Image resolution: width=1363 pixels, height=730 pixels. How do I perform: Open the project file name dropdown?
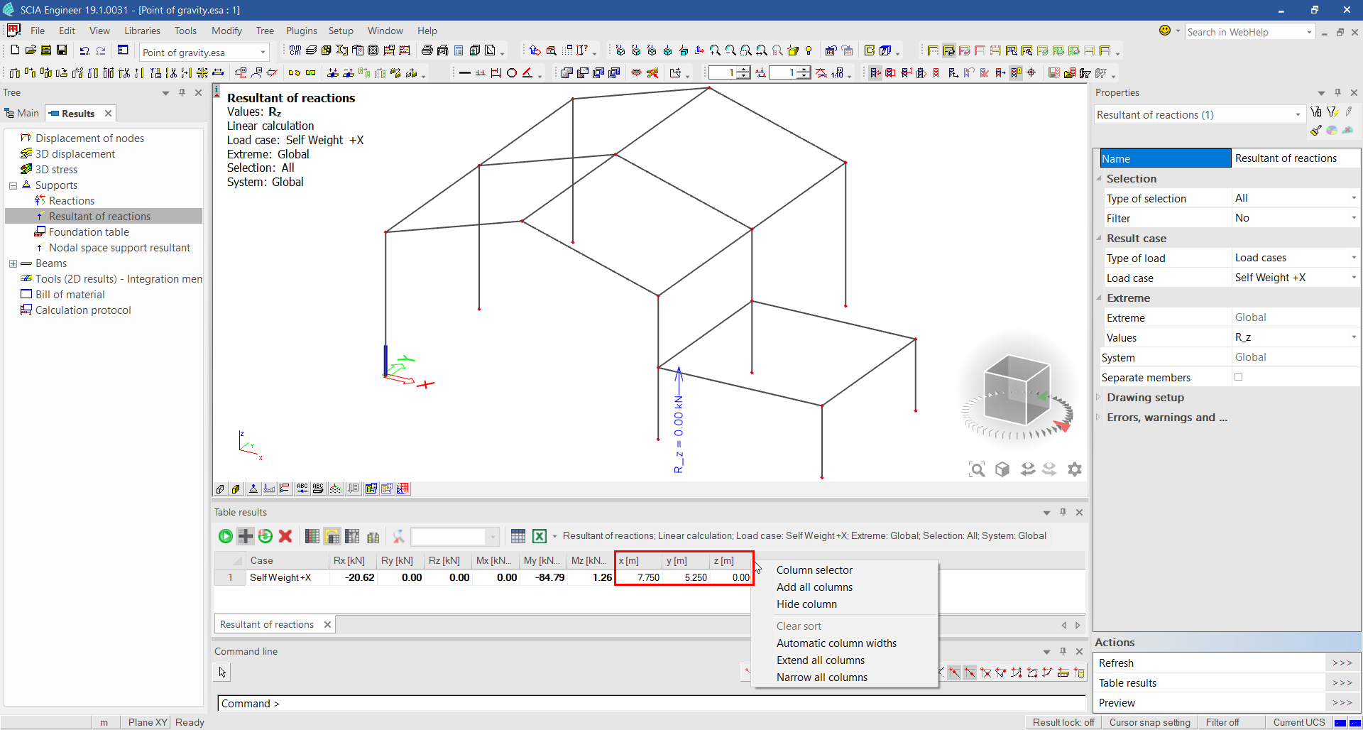pyautogui.click(x=263, y=52)
